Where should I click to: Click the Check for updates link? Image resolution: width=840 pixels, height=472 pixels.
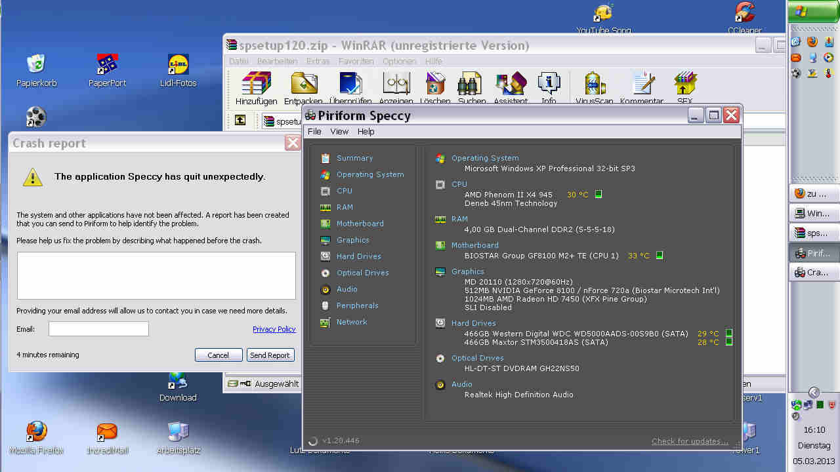(690, 441)
